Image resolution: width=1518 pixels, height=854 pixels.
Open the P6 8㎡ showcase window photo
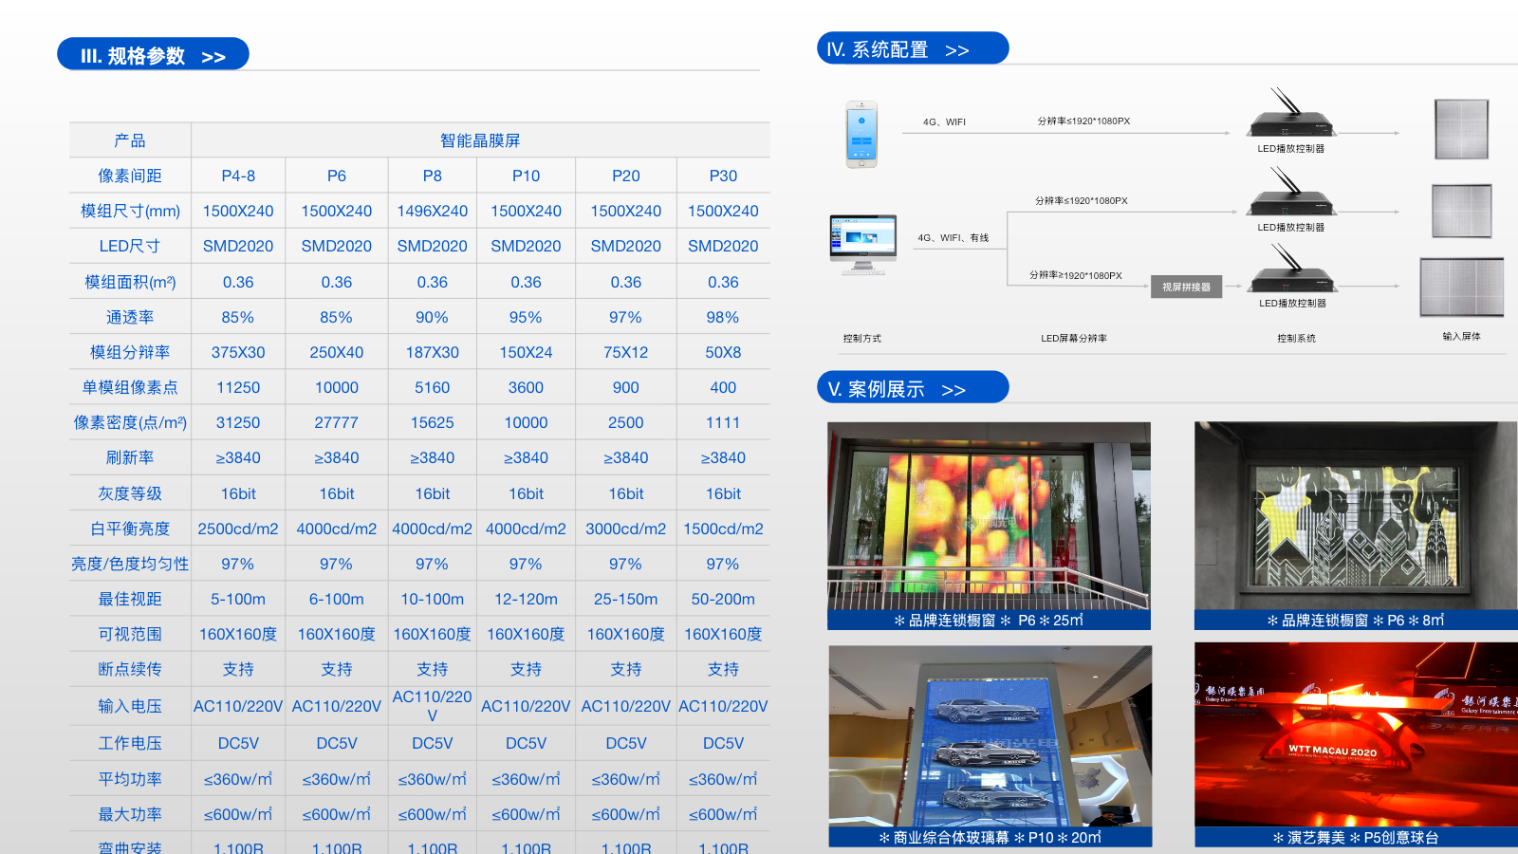pyautogui.click(x=1356, y=526)
